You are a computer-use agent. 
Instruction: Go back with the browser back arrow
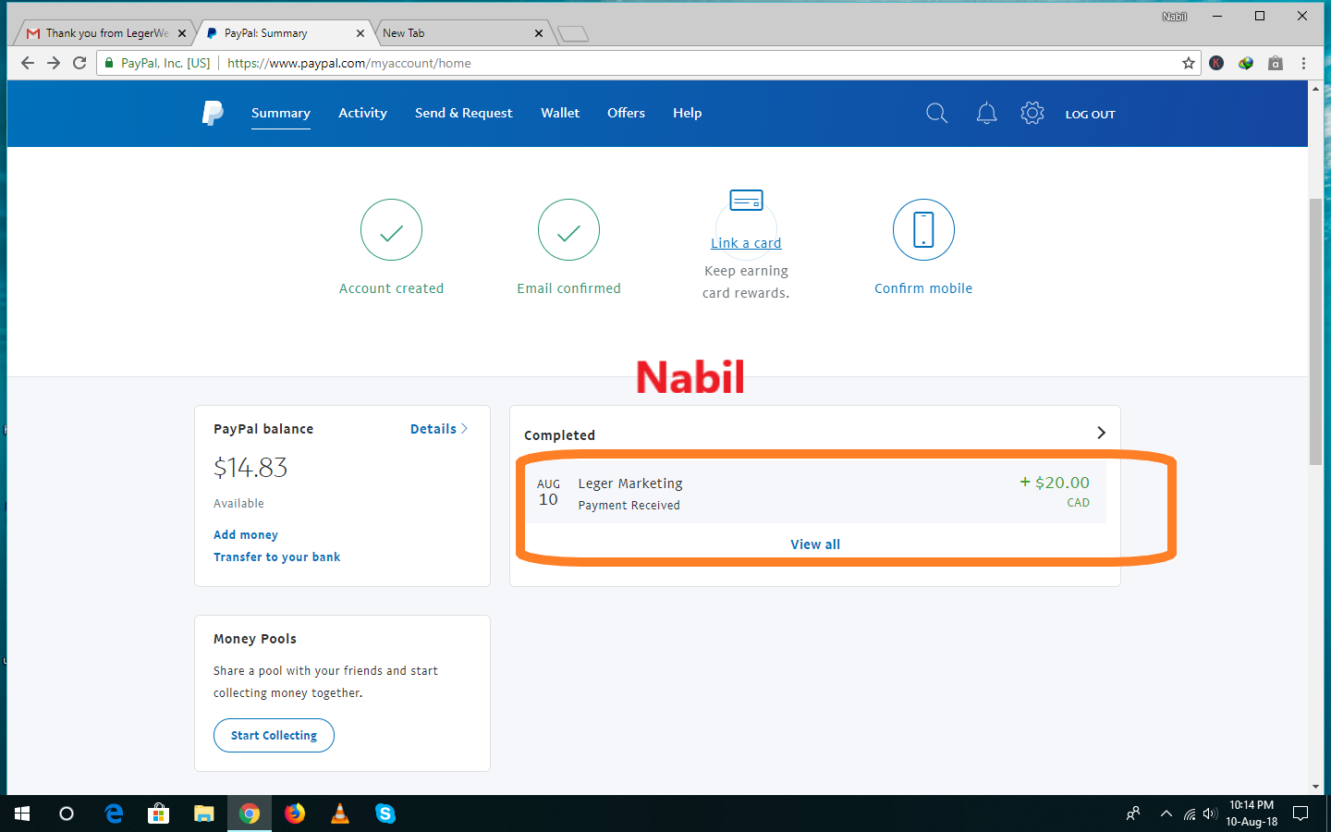click(28, 63)
